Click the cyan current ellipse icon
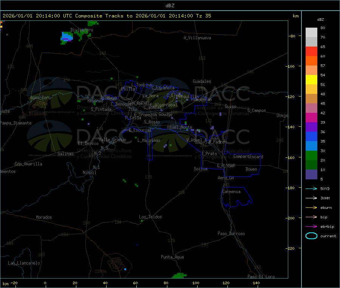The height and width of the screenshot is (288, 340). pyautogui.click(x=311, y=236)
